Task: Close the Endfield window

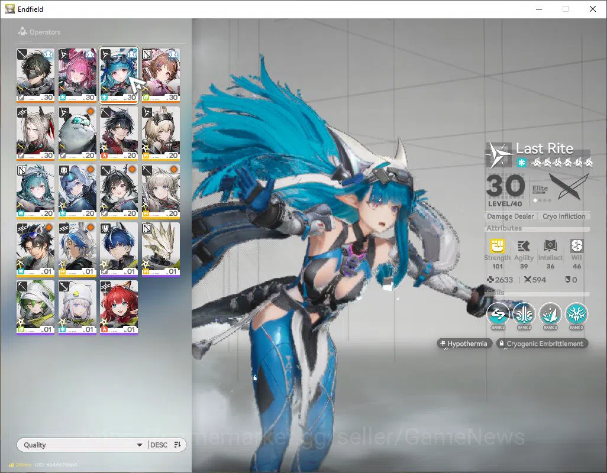Action: click(x=593, y=9)
